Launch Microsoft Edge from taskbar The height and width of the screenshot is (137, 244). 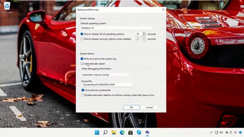(122, 132)
